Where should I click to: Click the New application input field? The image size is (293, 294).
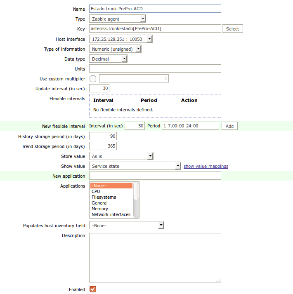pyautogui.click(x=155, y=176)
